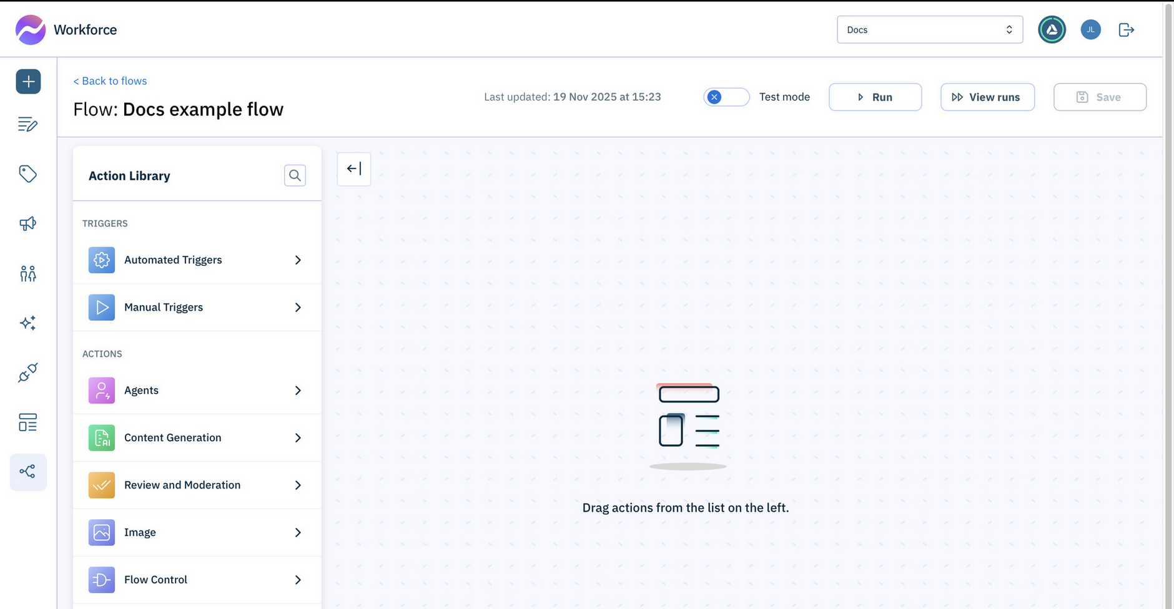Screen dimensions: 1174x609
Task: Open the Docs workspace dropdown
Action: (x=930, y=29)
